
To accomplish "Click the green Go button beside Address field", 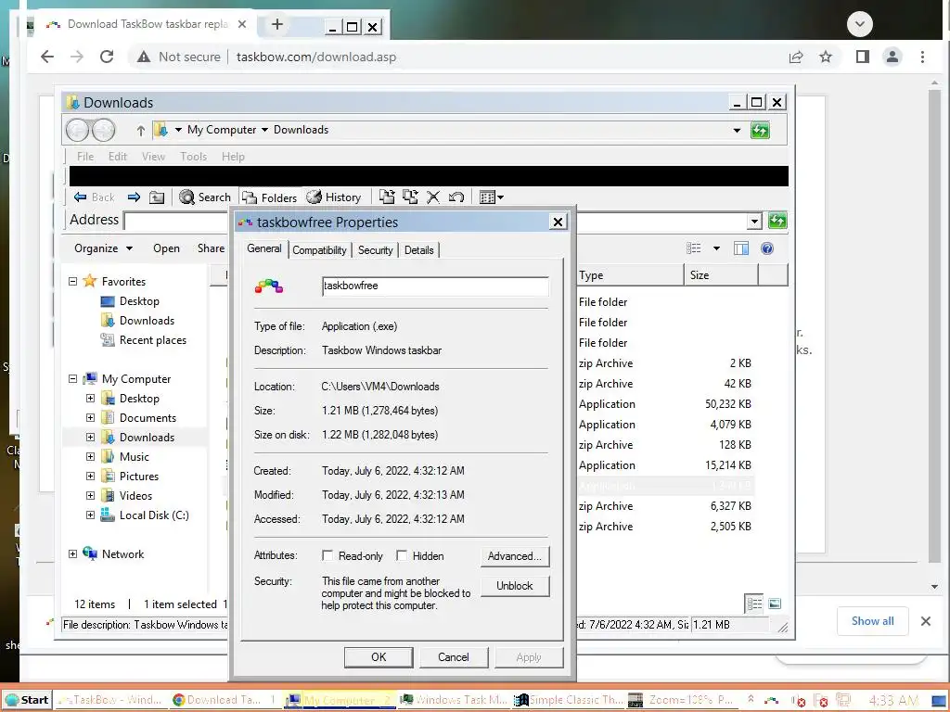I will [777, 221].
